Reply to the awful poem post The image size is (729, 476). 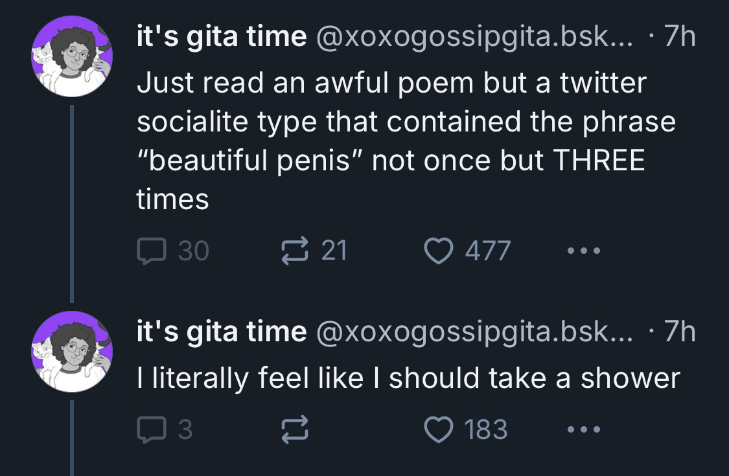(x=152, y=251)
